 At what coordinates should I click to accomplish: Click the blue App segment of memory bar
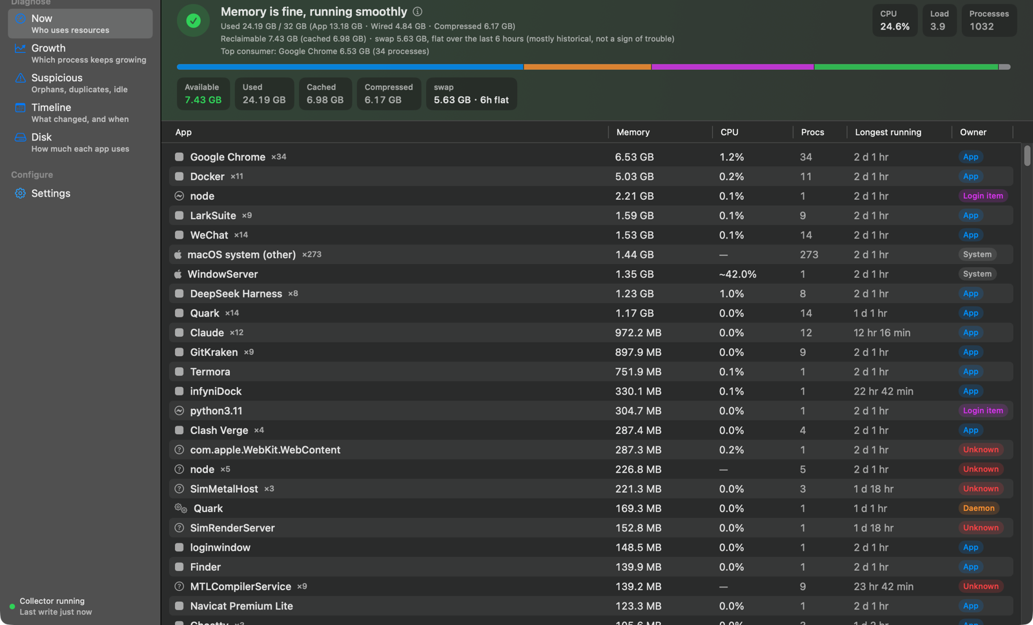point(350,67)
